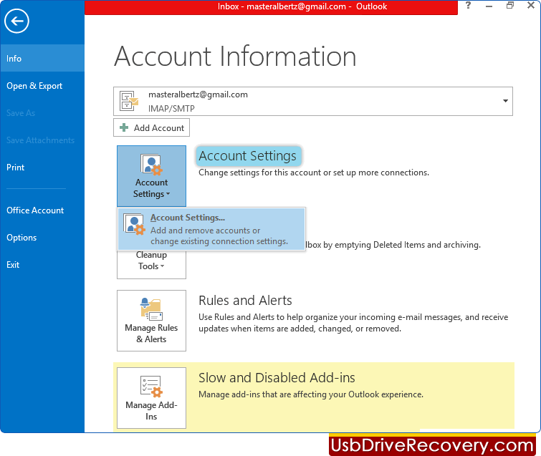
Task: Expand the Account Settings button dropdown arrow
Action: [168, 194]
